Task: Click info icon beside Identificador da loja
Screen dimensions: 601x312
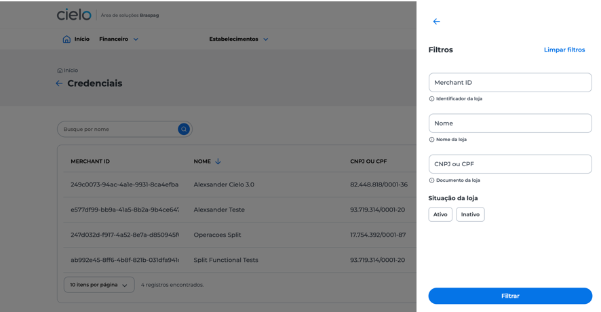Action: coord(431,99)
